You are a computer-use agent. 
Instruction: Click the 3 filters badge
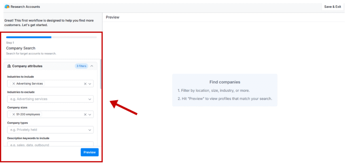81,66
